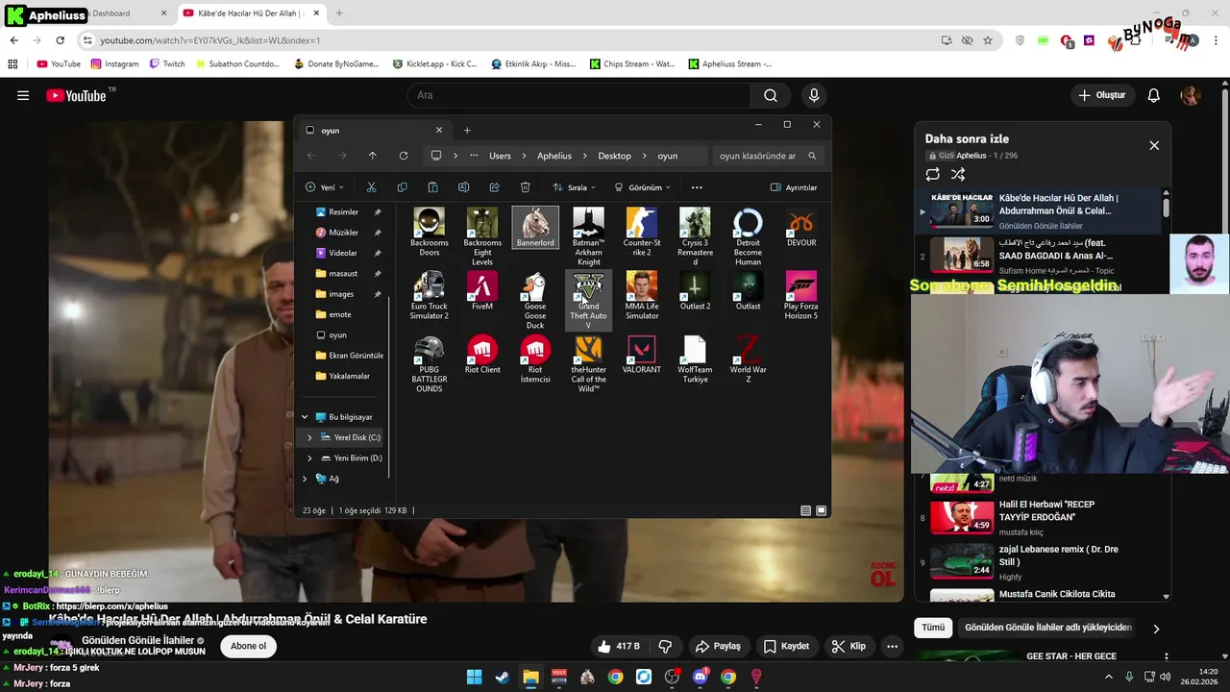Screen dimensions: 1230x692
Task: Open the Yeni new item dropdown
Action: (325, 187)
